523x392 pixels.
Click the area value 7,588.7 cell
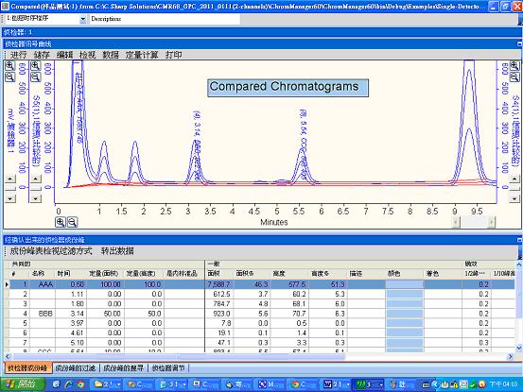point(219,284)
